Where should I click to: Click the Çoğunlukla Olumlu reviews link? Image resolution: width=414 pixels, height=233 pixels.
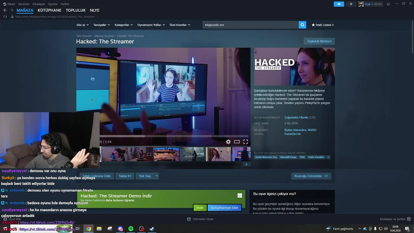pos(296,117)
